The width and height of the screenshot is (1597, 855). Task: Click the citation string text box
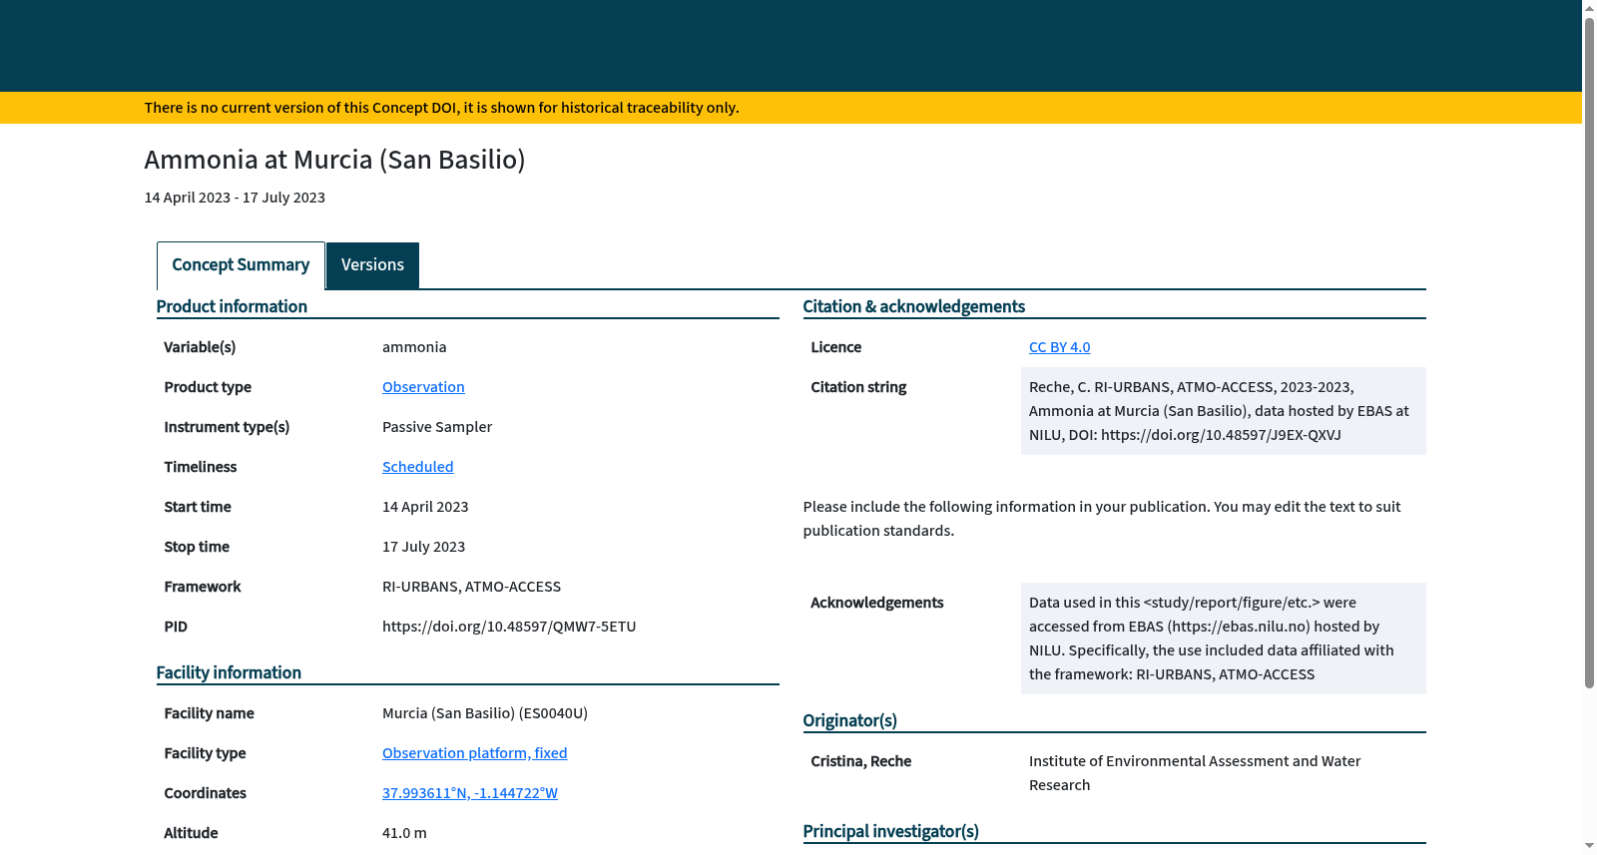click(1223, 411)
